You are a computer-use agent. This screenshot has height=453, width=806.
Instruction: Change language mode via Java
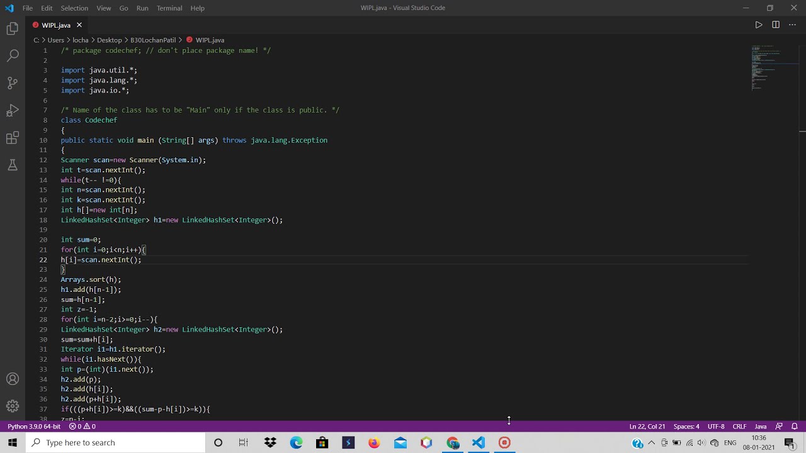(x=760, y=427)
